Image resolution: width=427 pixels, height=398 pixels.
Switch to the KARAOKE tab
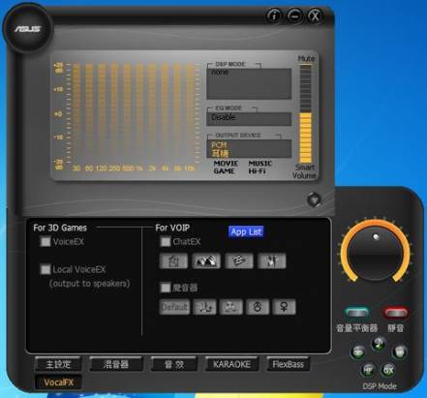pos(231,364)
